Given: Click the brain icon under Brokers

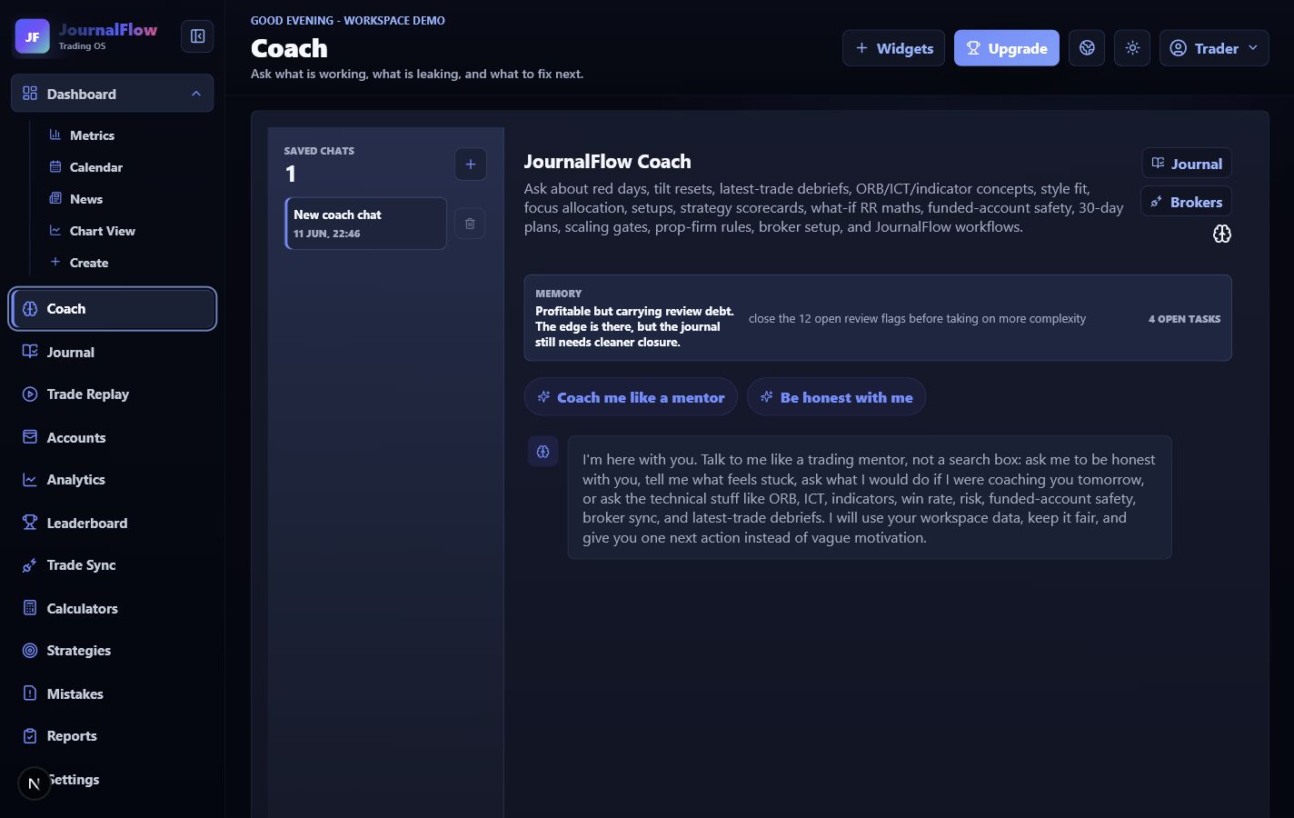Looking at the screenshot, I should (x=1222, y=234).
